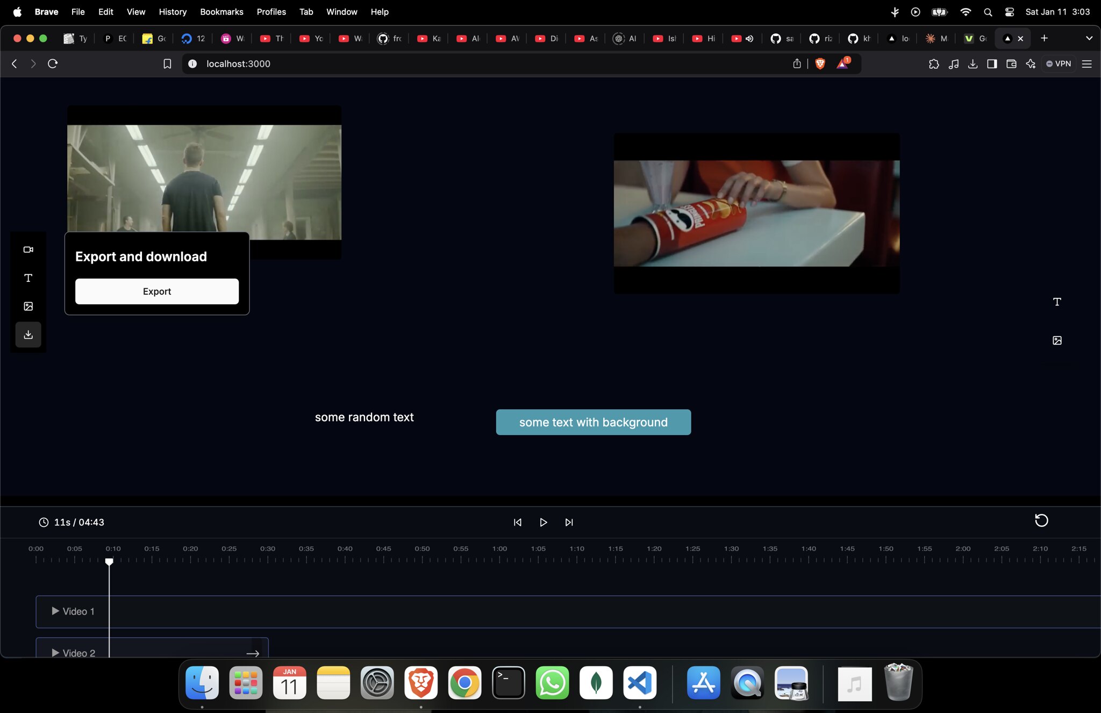1101x713 pixels.
Task: Click the text tool icon in sidebar
Action: (28, 278)
